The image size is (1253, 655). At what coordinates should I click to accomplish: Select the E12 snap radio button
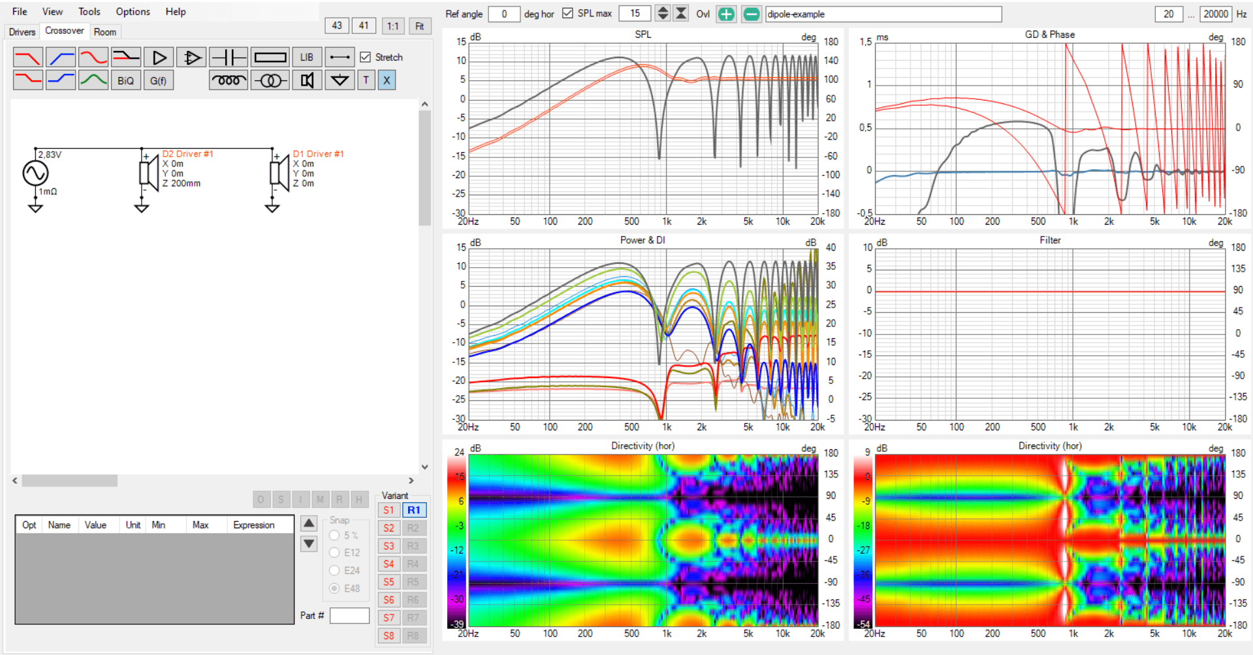(x=334, y=552)
